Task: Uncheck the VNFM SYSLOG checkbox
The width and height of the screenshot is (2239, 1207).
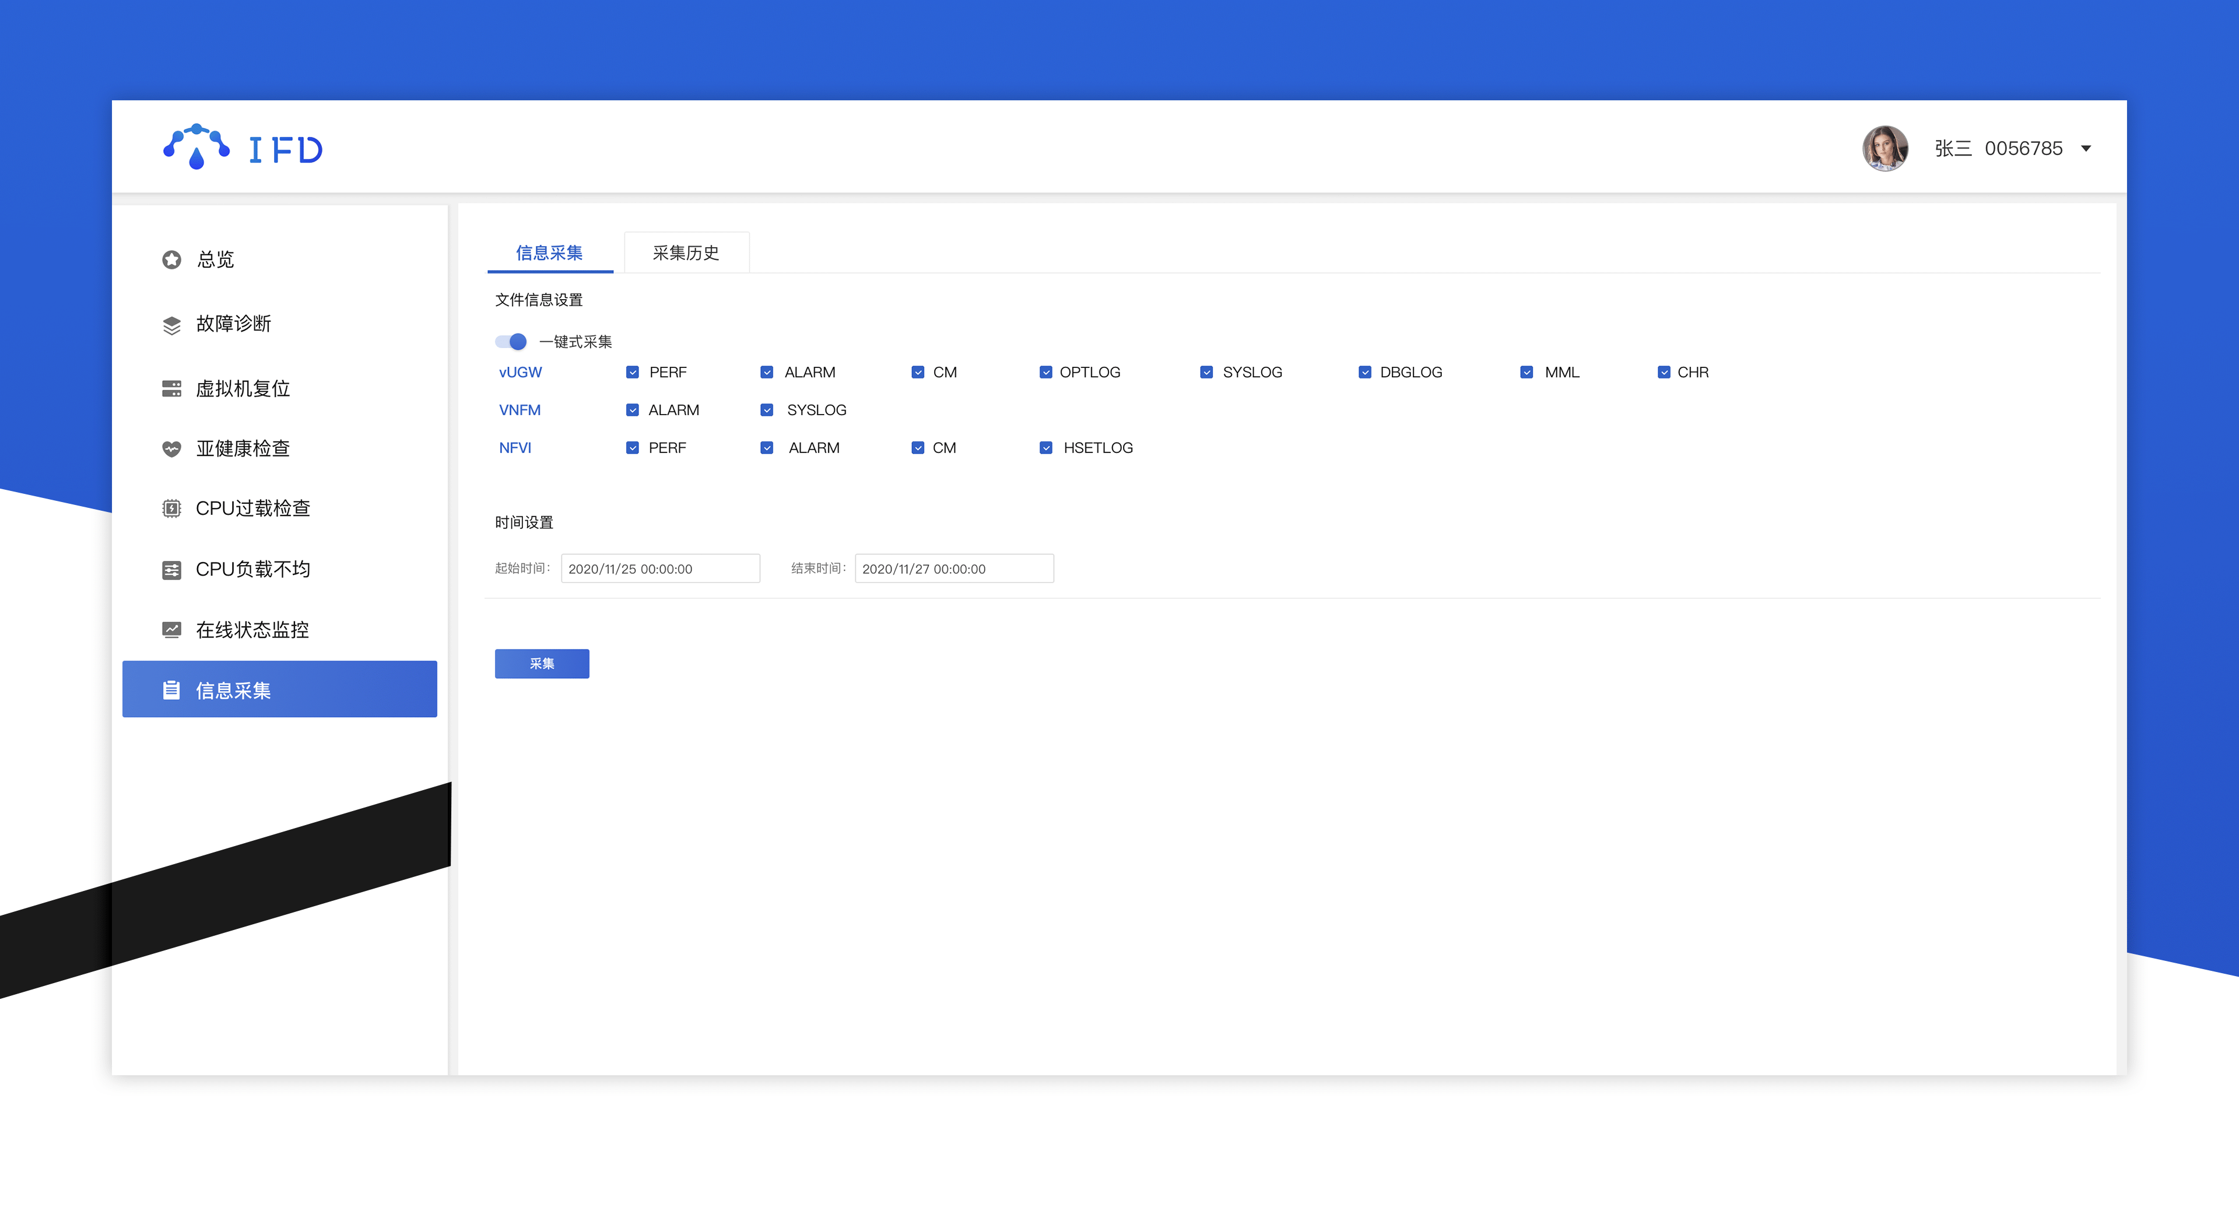Action: pos(767,410)
